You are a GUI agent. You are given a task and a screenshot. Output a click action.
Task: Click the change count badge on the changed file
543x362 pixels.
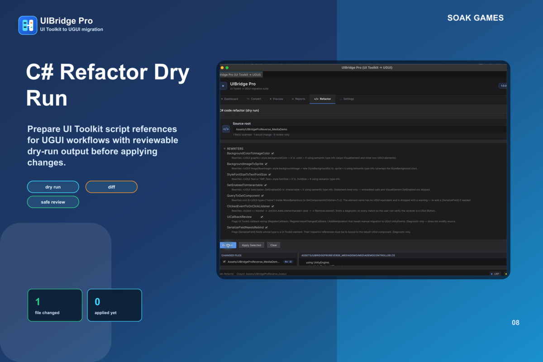pos(288,262)
